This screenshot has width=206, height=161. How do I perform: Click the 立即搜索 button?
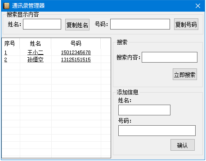(185, 74)
